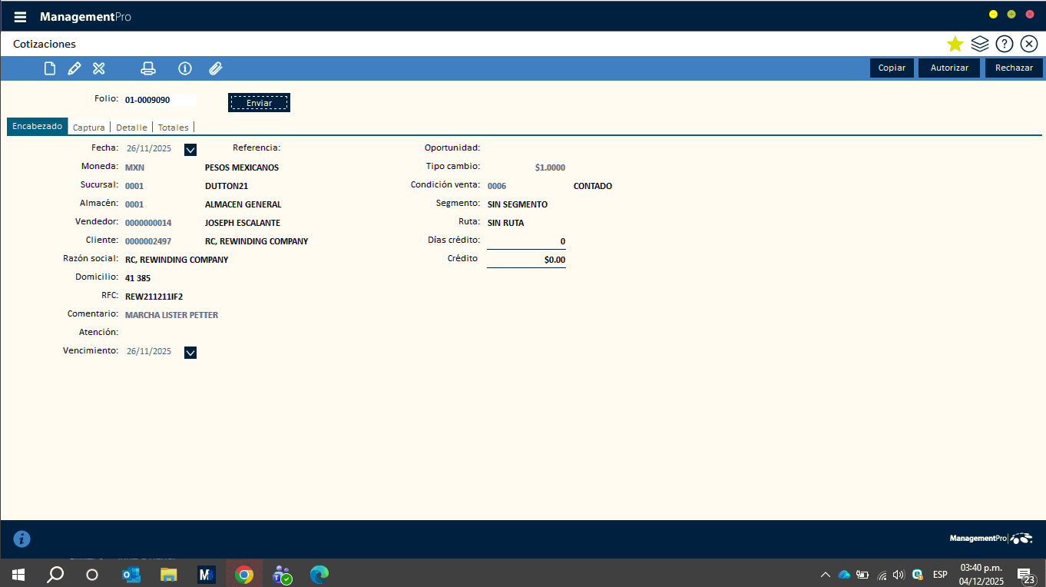Click the new document icon
This screenshot has height=587, width=1046.
[50, 68]
